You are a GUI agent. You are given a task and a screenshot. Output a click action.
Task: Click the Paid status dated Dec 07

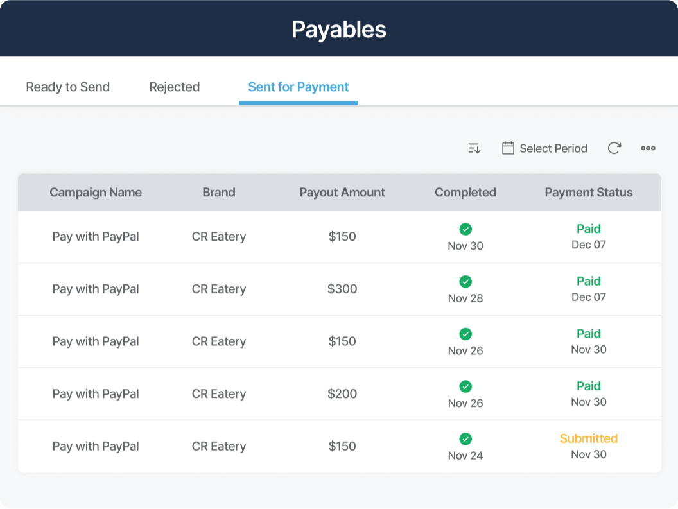pyautogui.click(x=588, y=229)
